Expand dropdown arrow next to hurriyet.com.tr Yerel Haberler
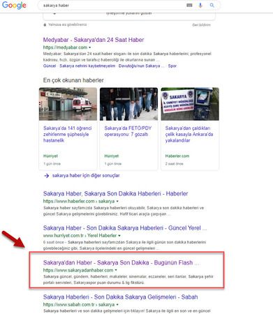This screenshot has height=314, width=273. click(x=119, y=235)
